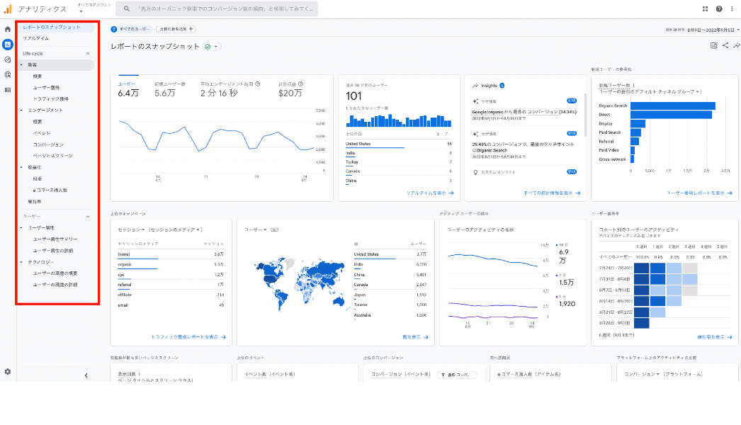Open the account selector dropdown at the top
Image resolution: width=741 pixels, height=425 pixels.
[94, 8]
